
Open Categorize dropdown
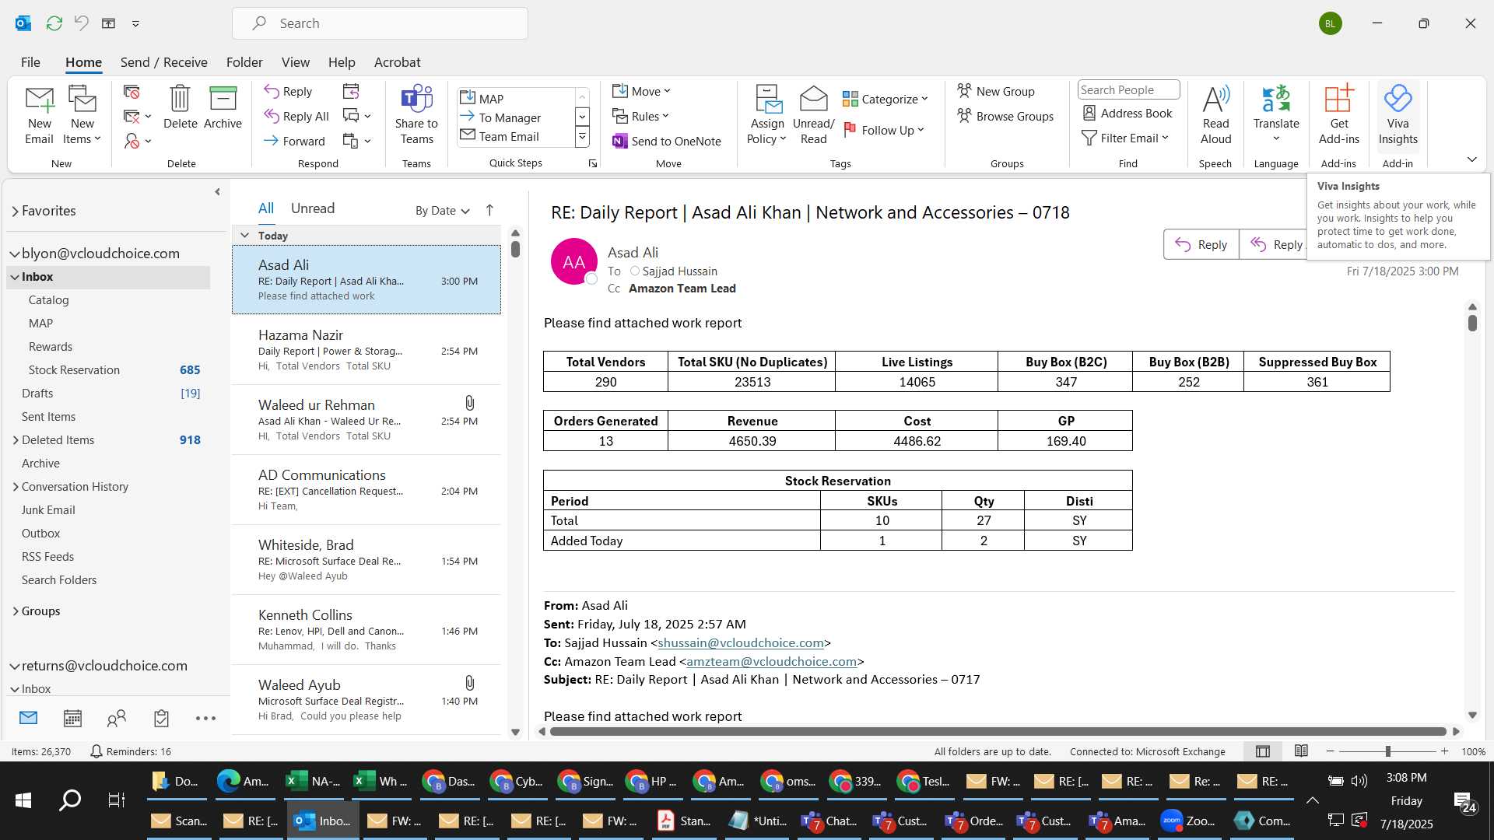click(886, 99)
